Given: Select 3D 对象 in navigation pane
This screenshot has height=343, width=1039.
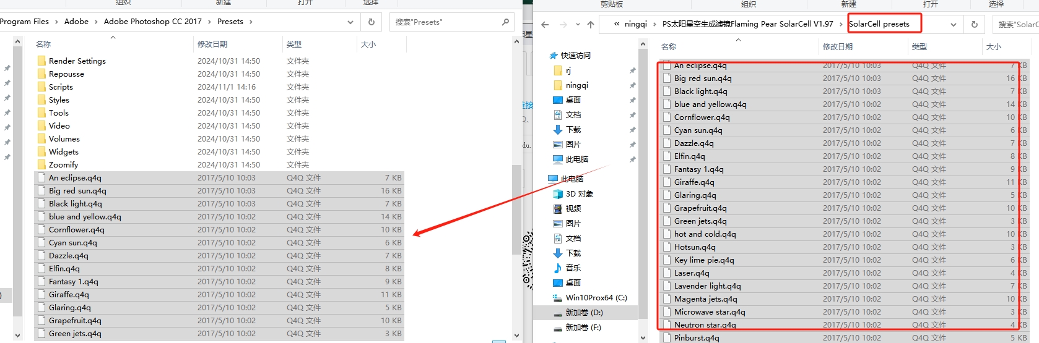Looking at the screenshot, I should point(579,193).
